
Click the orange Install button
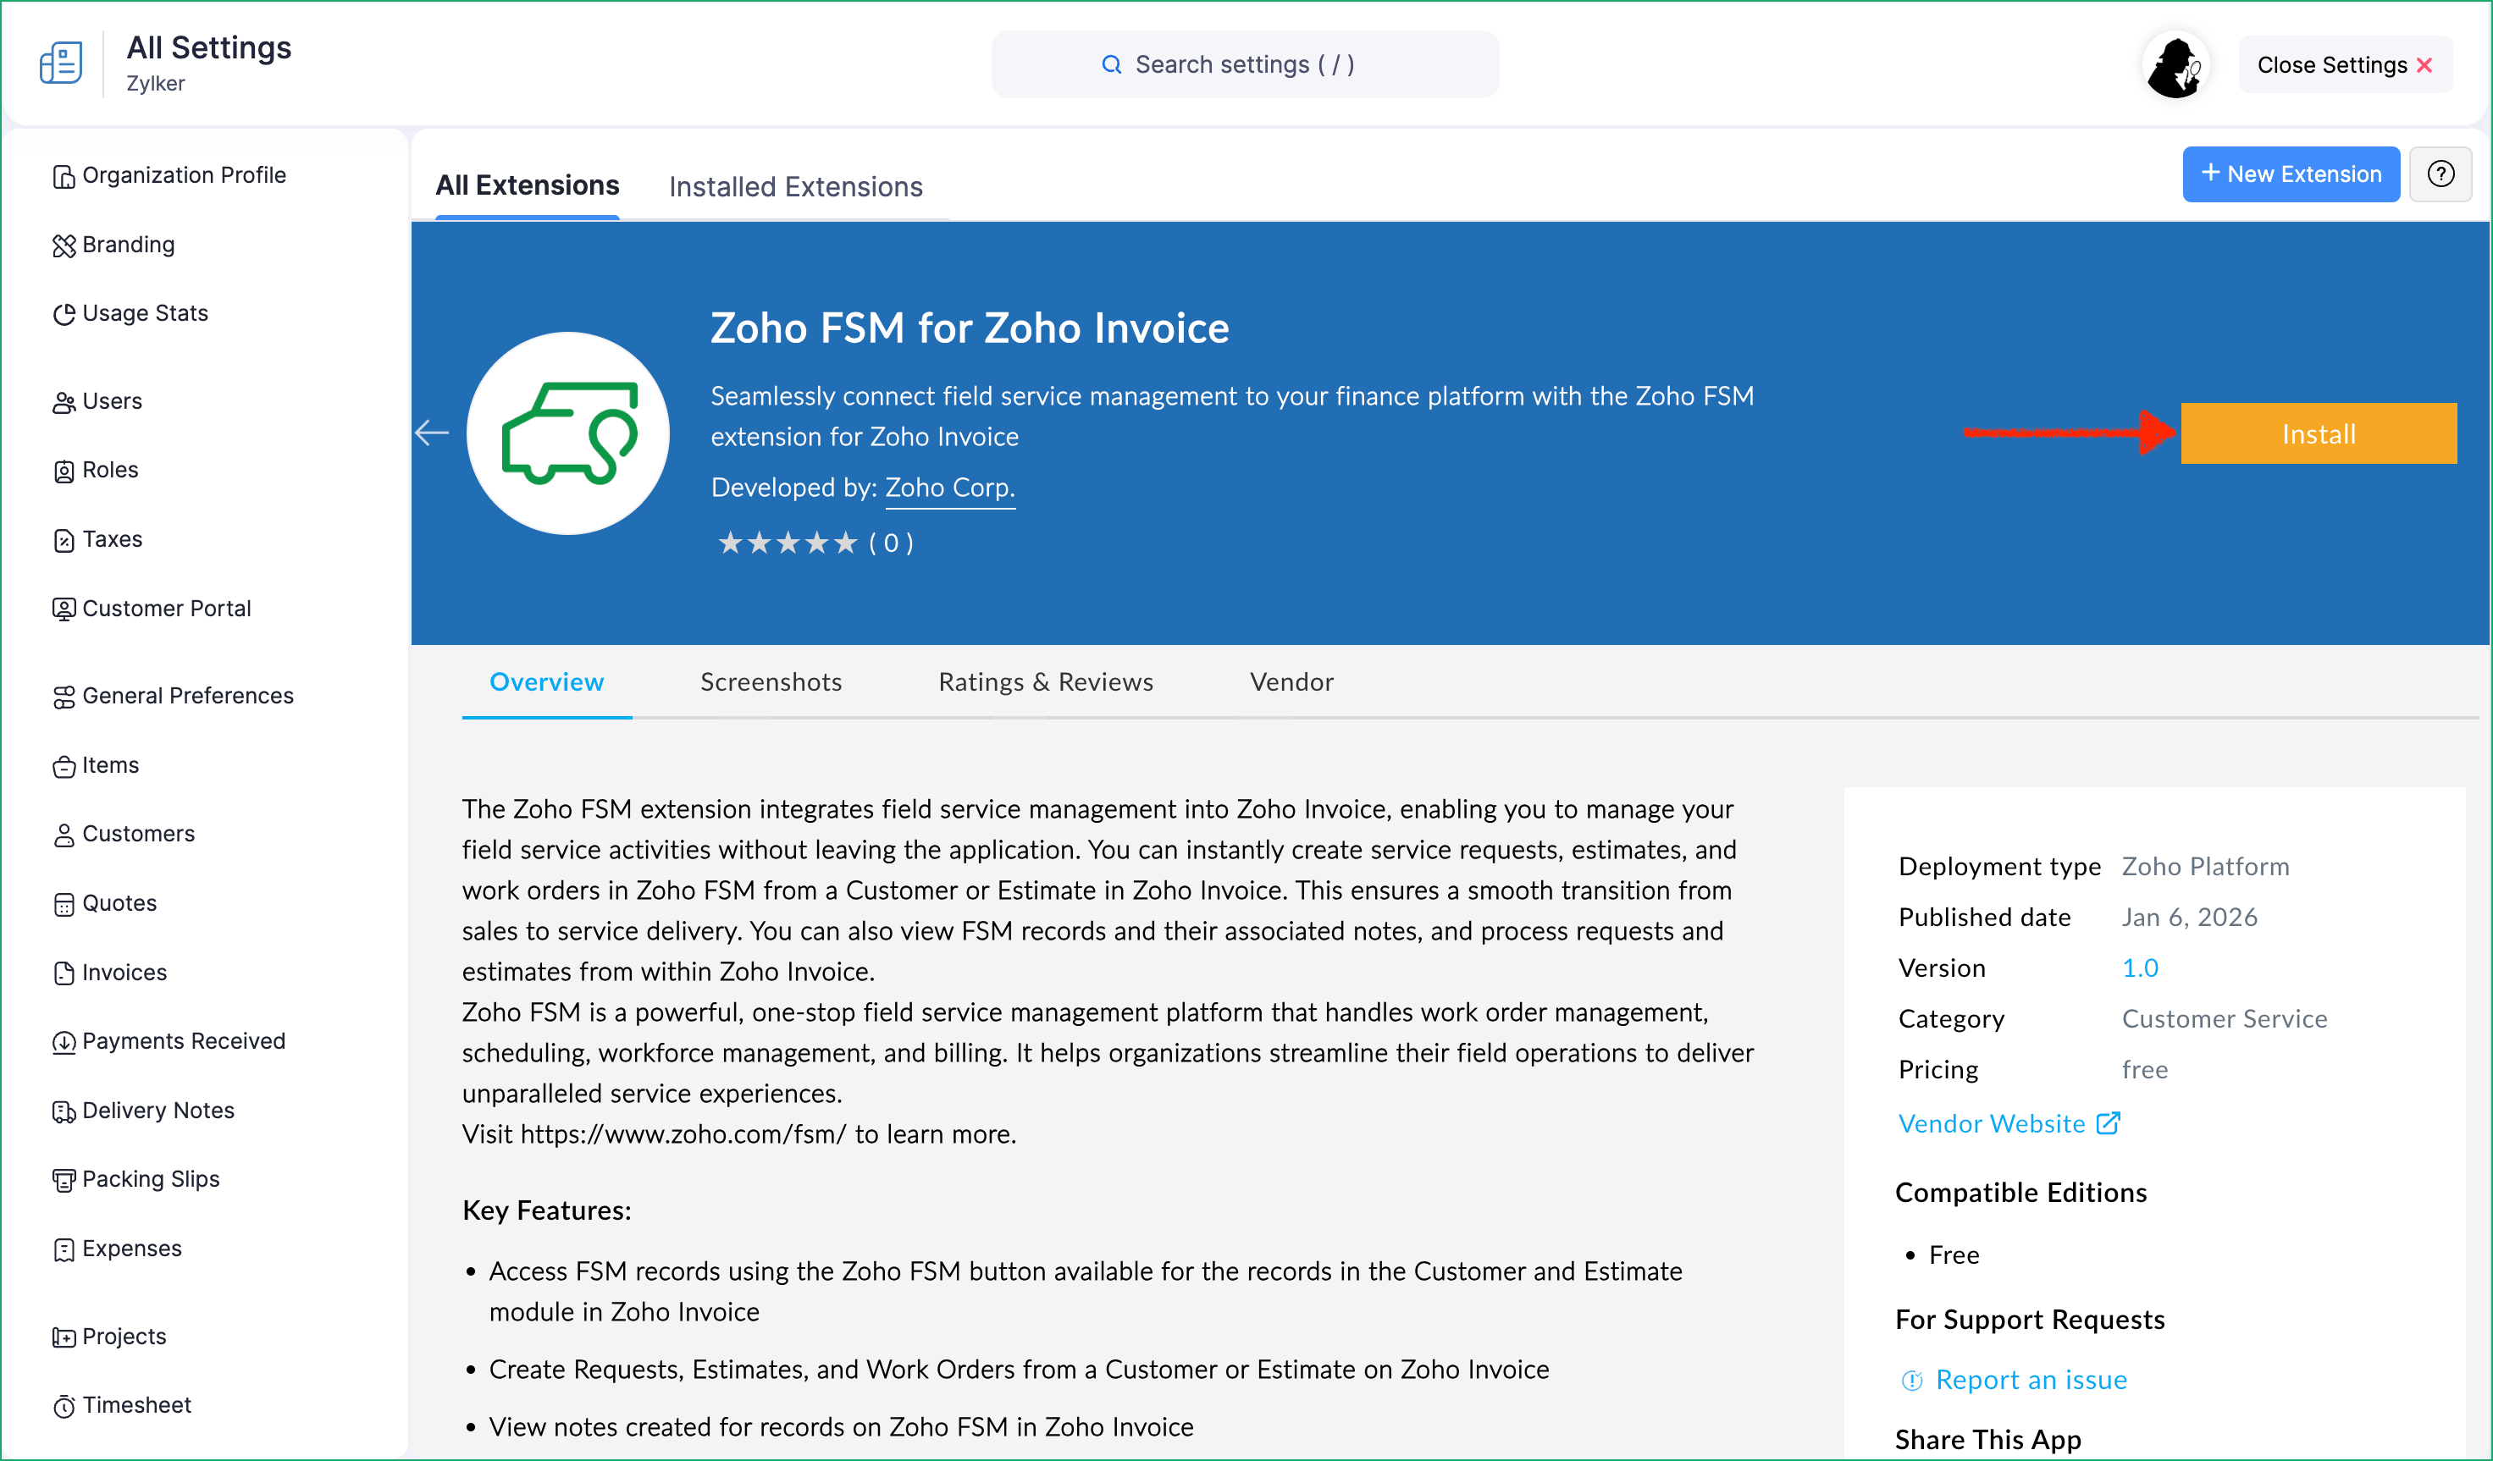tap(2318, 433)
